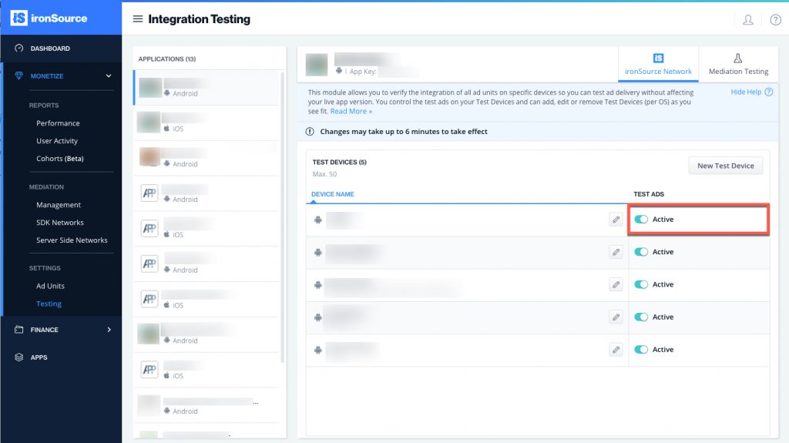Viewport: 789px width, 443px height.
Task: Click the TEST DEVICES (5) heading
Action: tap(340, 162)
